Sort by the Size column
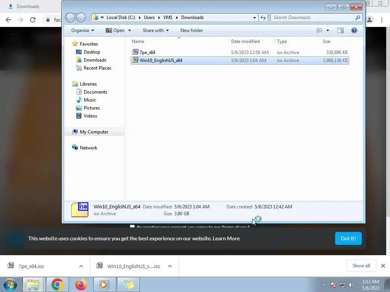Screen dimensions: 390x292 point(326,41)
